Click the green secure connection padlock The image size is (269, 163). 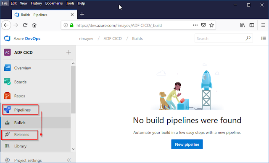[x=71, y=25]
